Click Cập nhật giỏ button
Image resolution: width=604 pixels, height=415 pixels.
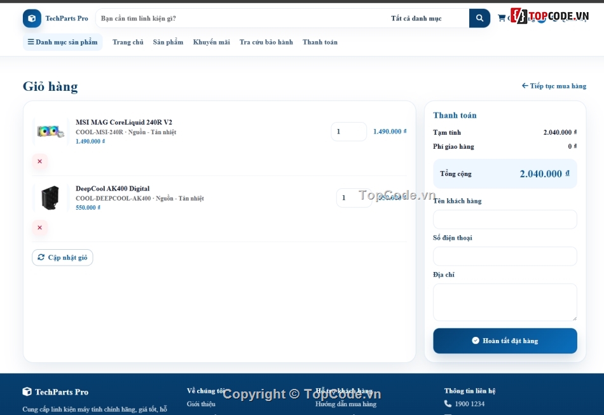62,257
